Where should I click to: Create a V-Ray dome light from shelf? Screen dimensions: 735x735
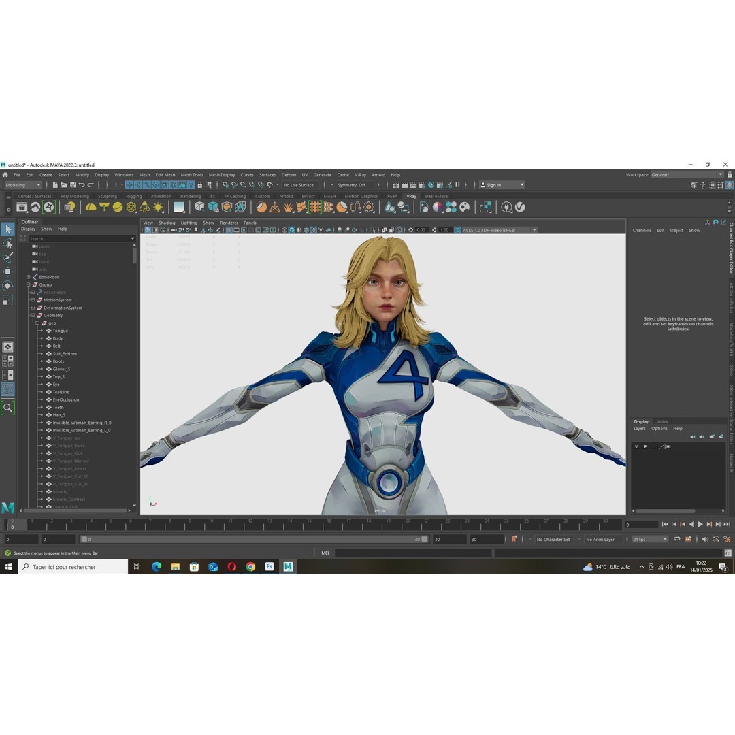91,207
